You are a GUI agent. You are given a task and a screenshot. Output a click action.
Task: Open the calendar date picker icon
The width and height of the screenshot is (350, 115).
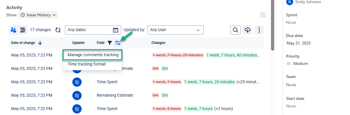coord(115,30)
